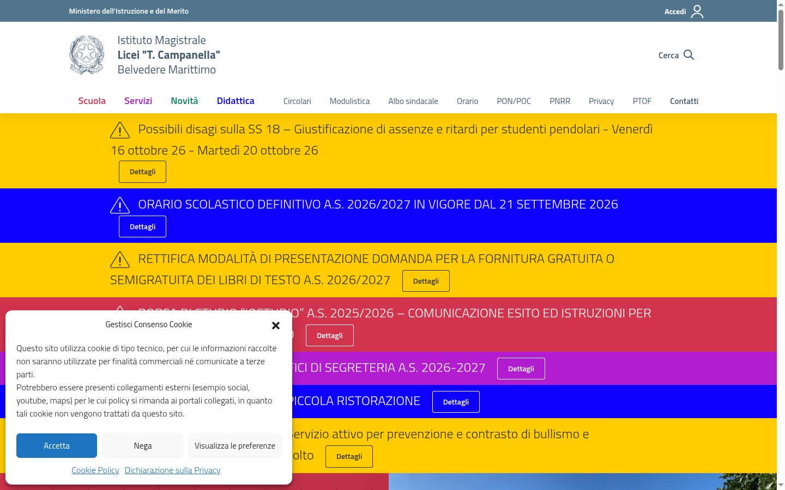
Task: Open the Novità menu
Action: [184, 101]
